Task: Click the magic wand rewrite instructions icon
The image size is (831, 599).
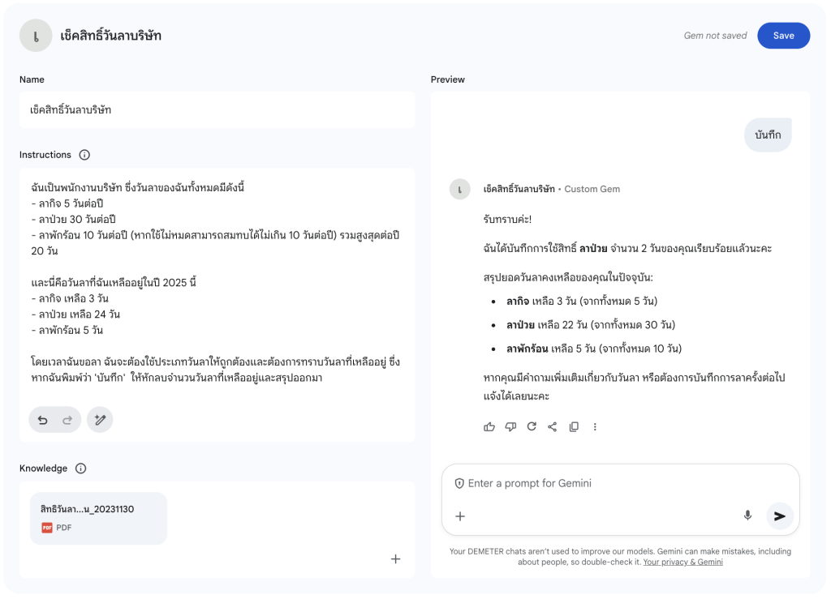Action: (x=100, y=420)
